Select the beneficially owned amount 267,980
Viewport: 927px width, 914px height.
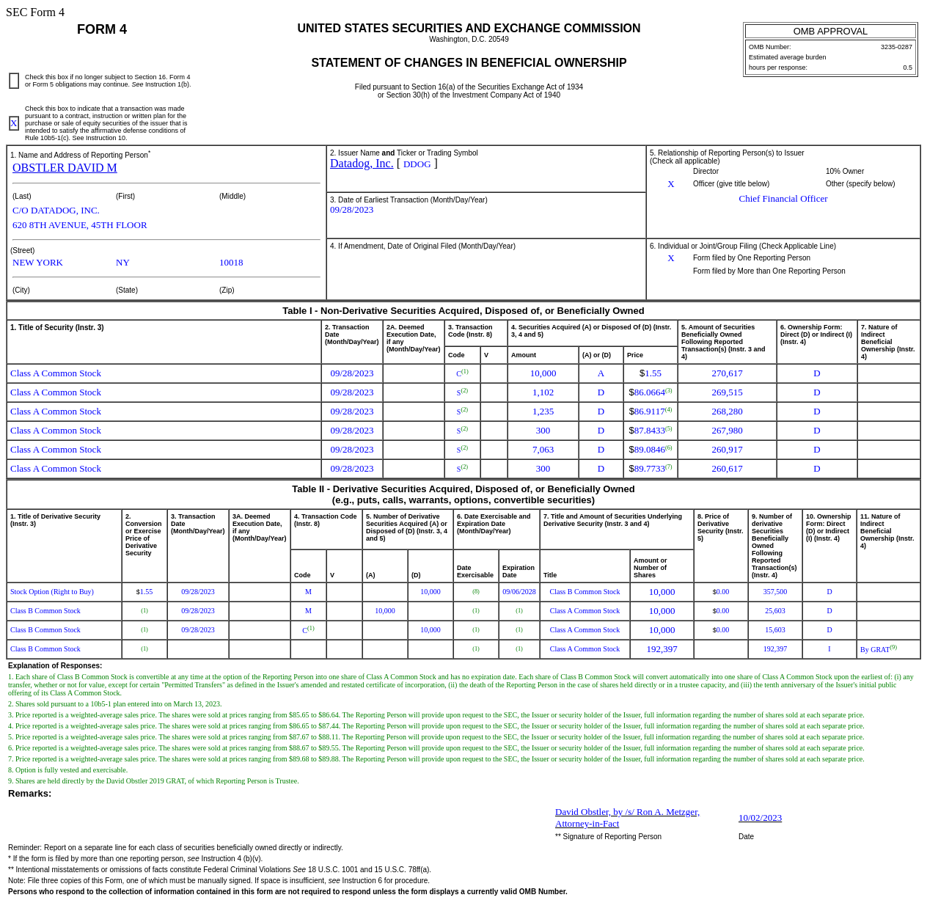pyautogui.click(x=727, y=431)
